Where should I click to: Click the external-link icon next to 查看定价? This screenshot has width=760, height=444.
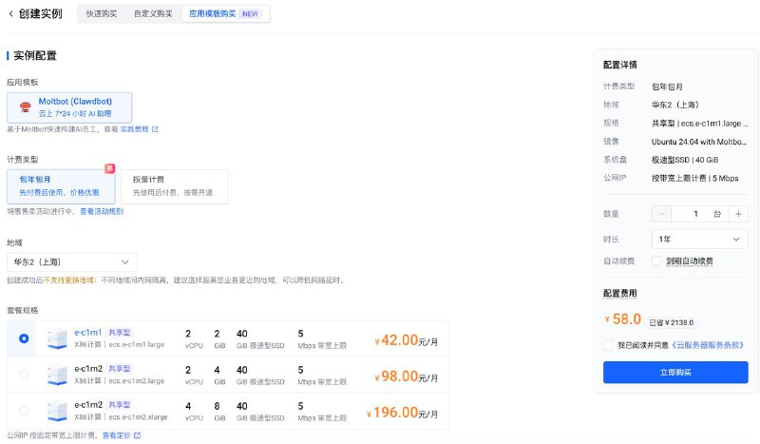click(x=137, y=435)
